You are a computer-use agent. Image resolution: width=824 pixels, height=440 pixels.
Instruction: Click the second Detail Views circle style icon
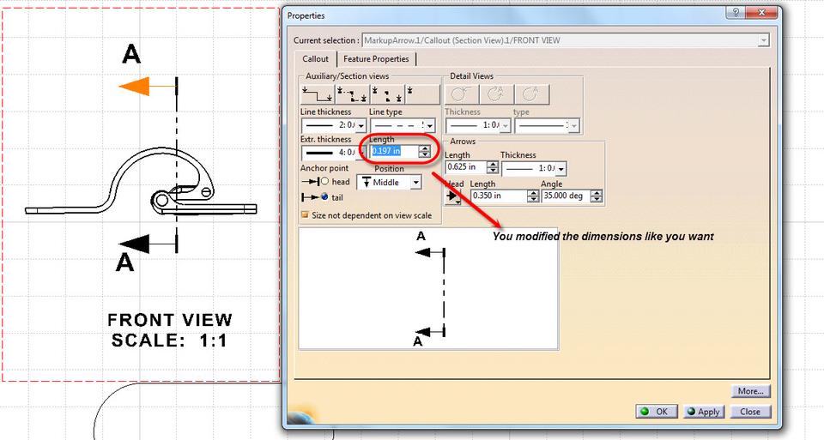pyautogui.click(x=497, y=94)
